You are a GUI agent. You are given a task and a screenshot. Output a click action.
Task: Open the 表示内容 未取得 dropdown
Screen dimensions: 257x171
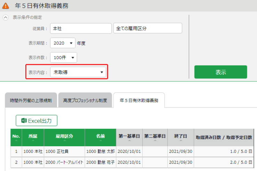[x=78, y=72]
